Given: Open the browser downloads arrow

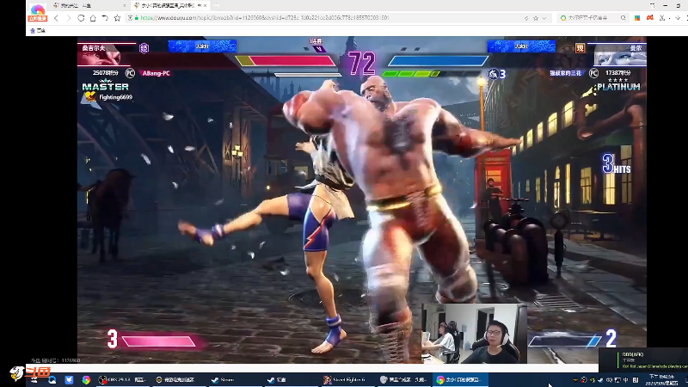Looking at the screenshot, I should tap(678, 18).
